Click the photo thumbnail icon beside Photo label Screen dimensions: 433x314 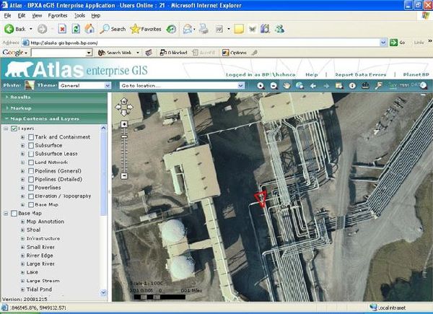tap(28, 84)
